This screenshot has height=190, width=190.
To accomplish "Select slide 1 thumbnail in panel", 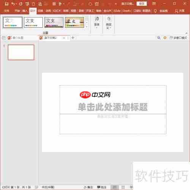I will (21, 52).
